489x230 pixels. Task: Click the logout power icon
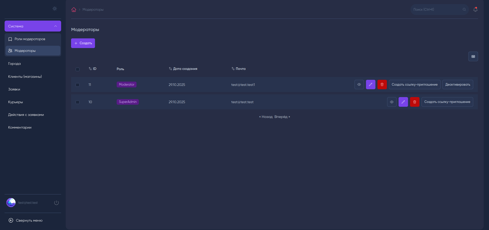click(x=57, y=203)
